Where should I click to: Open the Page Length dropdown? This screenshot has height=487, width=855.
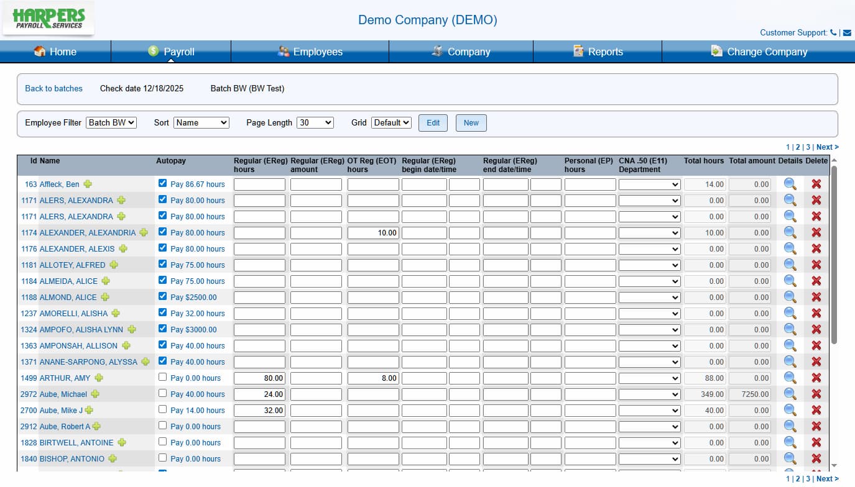pos(315,122)
